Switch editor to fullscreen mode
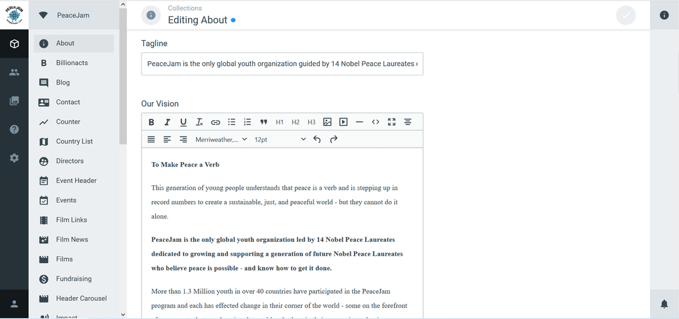This screenshot has width=679, height=319. 392,122
